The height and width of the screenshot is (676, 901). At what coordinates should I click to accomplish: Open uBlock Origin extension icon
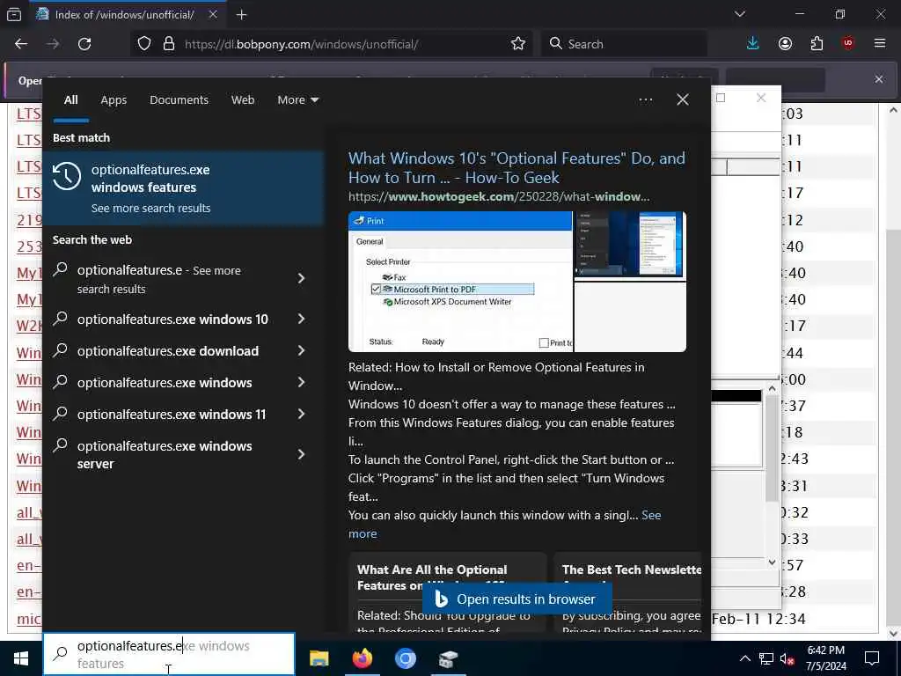pos(848,44)
